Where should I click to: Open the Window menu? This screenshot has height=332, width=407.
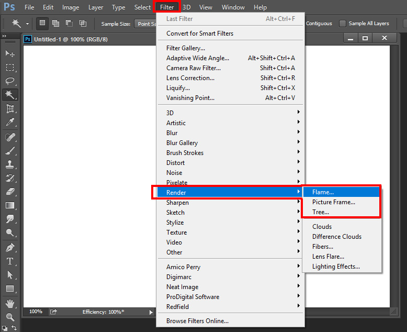point(233,7)
